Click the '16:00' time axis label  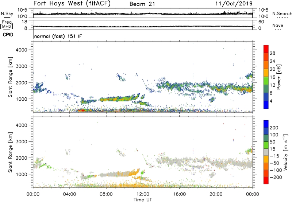point(179,194)
